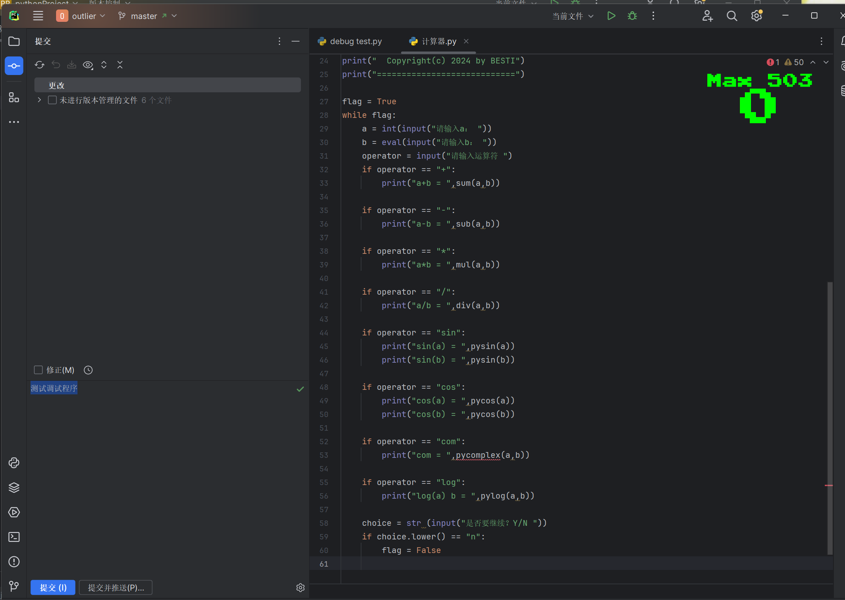Expand the unversioned files tree node
This screenshot has width=845, height=600.
click(39, 100)
